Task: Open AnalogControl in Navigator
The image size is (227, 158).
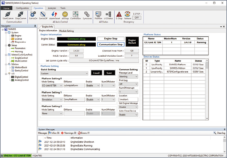Action: tap(22, 80)
